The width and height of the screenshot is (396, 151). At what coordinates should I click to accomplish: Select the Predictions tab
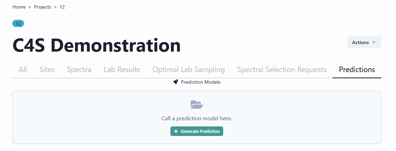[357, 70]
